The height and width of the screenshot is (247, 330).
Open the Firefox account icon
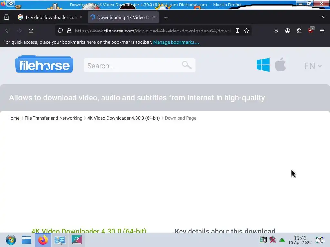pyautogui.click(x=287, y=31)
